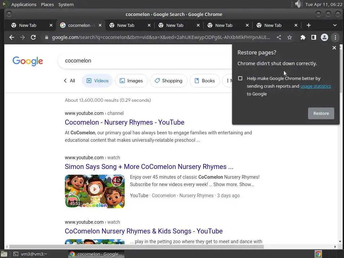Open Cocomelon - Nursery Rhymes - YouTube result
The width and height of the screenshot is (344, 258).
coord(124,122)
